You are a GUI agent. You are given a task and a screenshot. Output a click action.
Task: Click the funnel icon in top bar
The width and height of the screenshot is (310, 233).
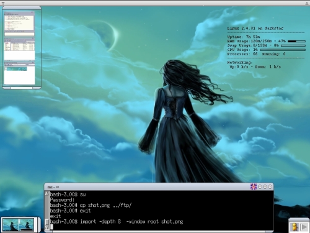(x=3, y=3)
